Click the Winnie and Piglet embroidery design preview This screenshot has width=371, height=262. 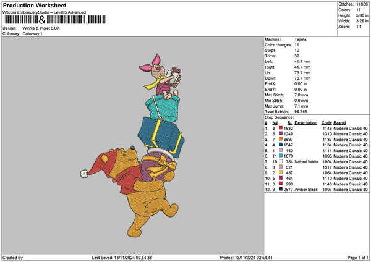[132, 145]
